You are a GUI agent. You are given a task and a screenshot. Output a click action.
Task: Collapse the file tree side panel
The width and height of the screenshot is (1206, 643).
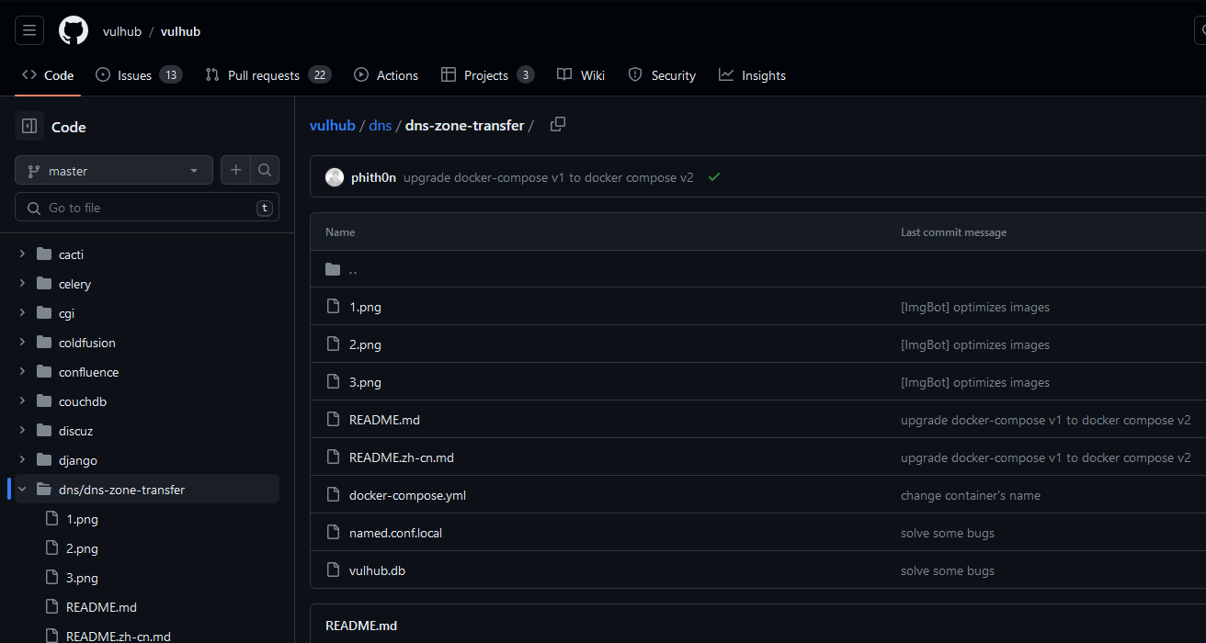coord(29,126)
